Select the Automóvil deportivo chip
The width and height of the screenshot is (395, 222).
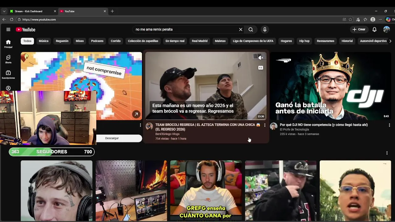pos(373,41)
